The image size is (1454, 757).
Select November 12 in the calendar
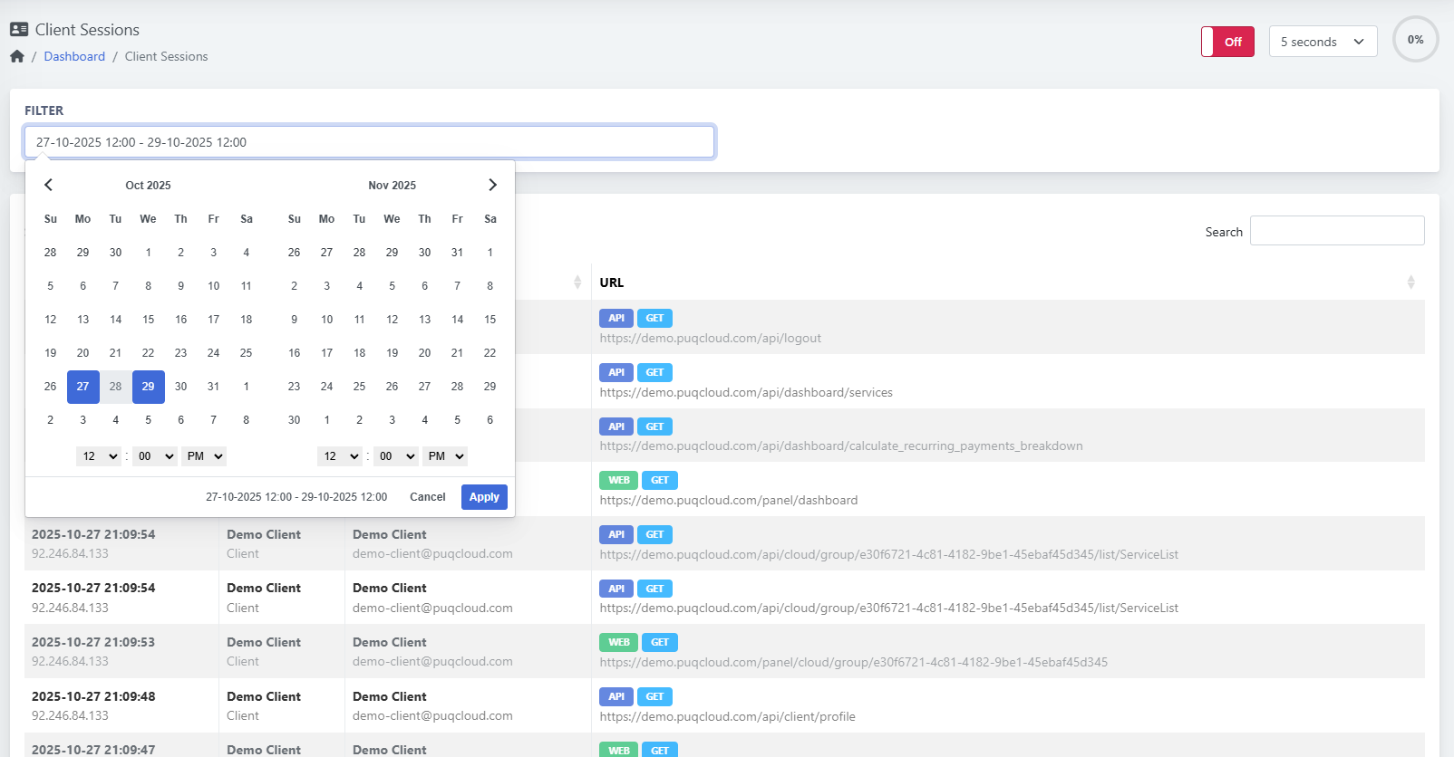392,320
